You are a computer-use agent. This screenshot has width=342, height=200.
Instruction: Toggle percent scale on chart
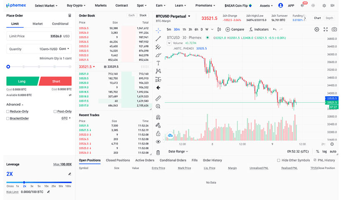[x=317, y=151]
